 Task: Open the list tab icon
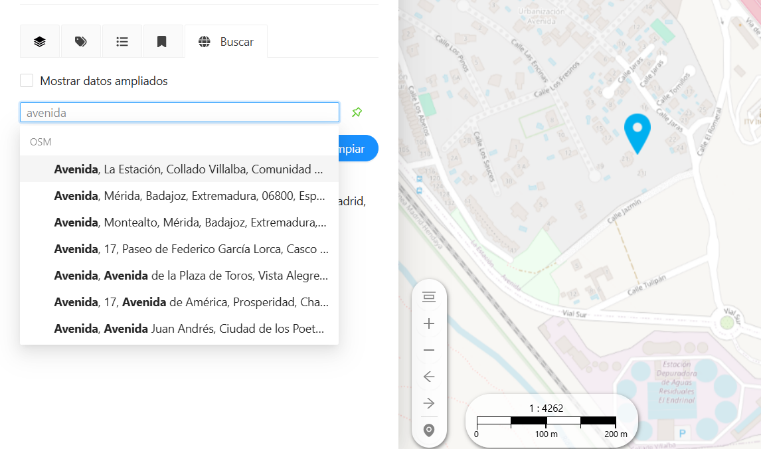[x=122, y=42]
